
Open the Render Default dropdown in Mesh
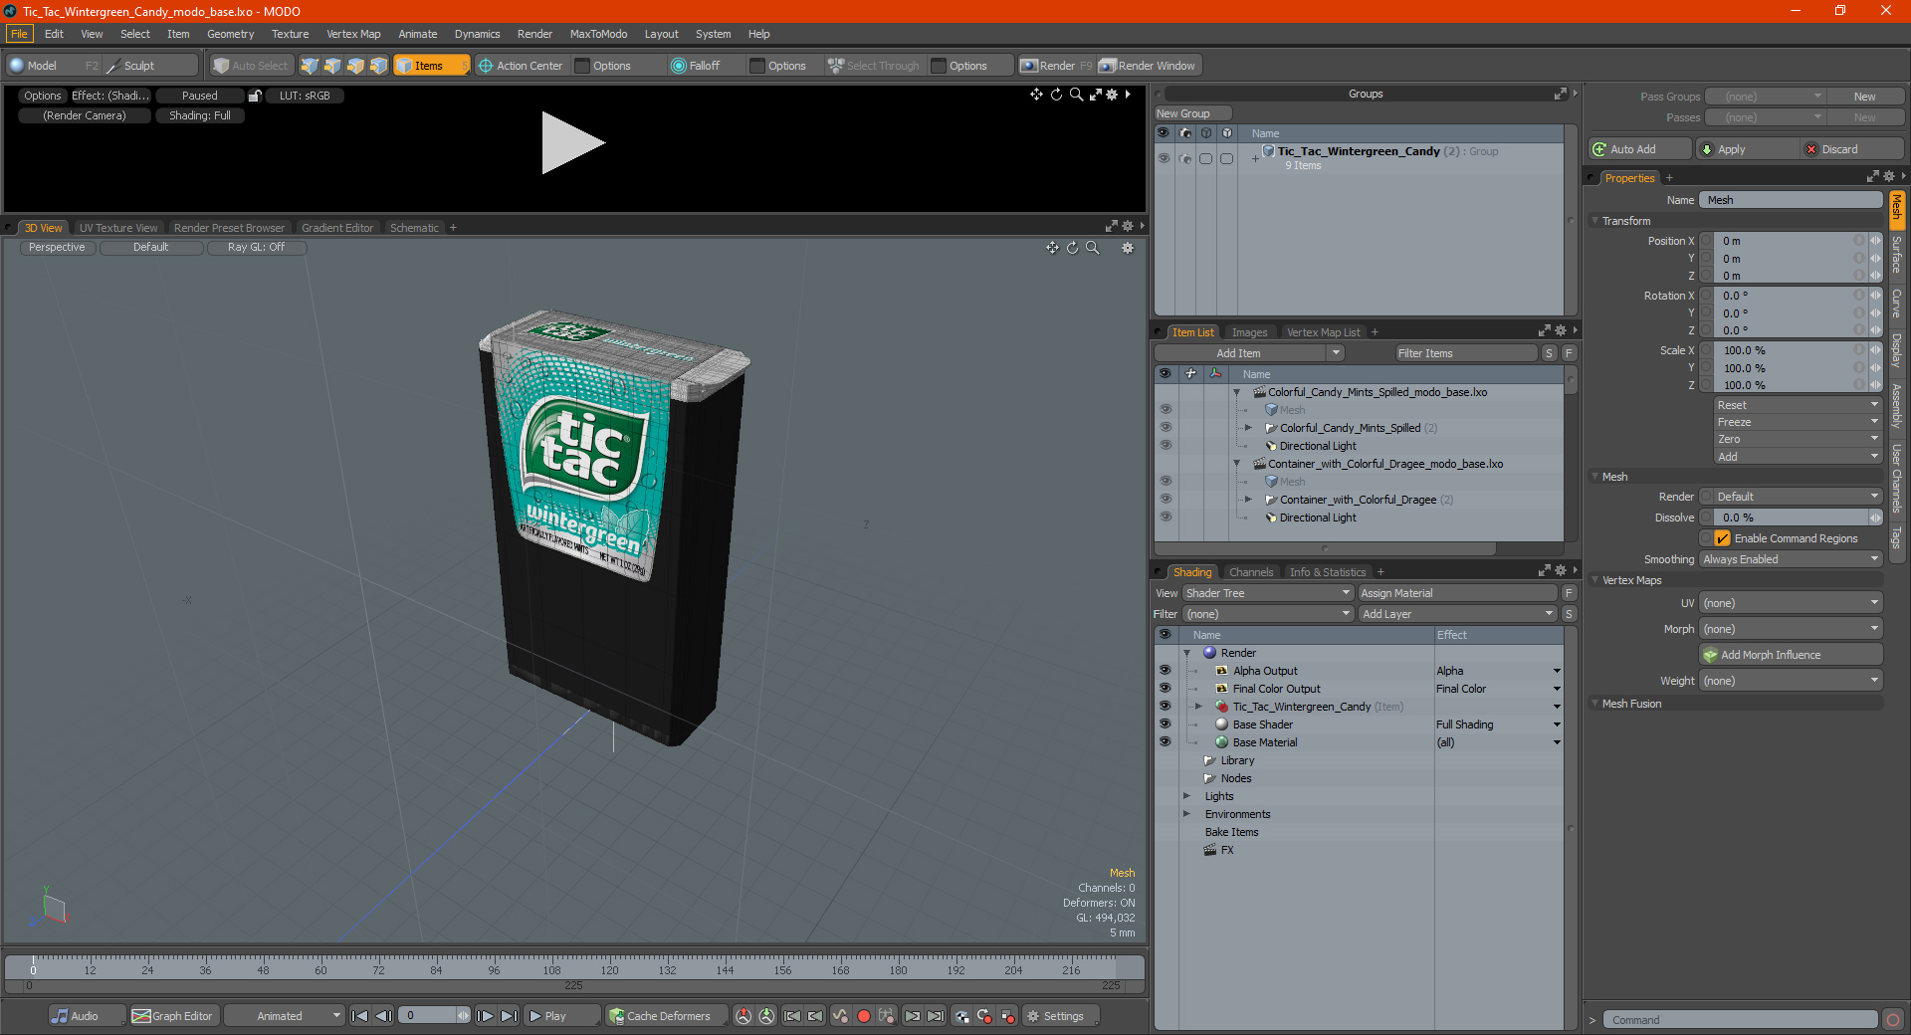[1798, 497]
